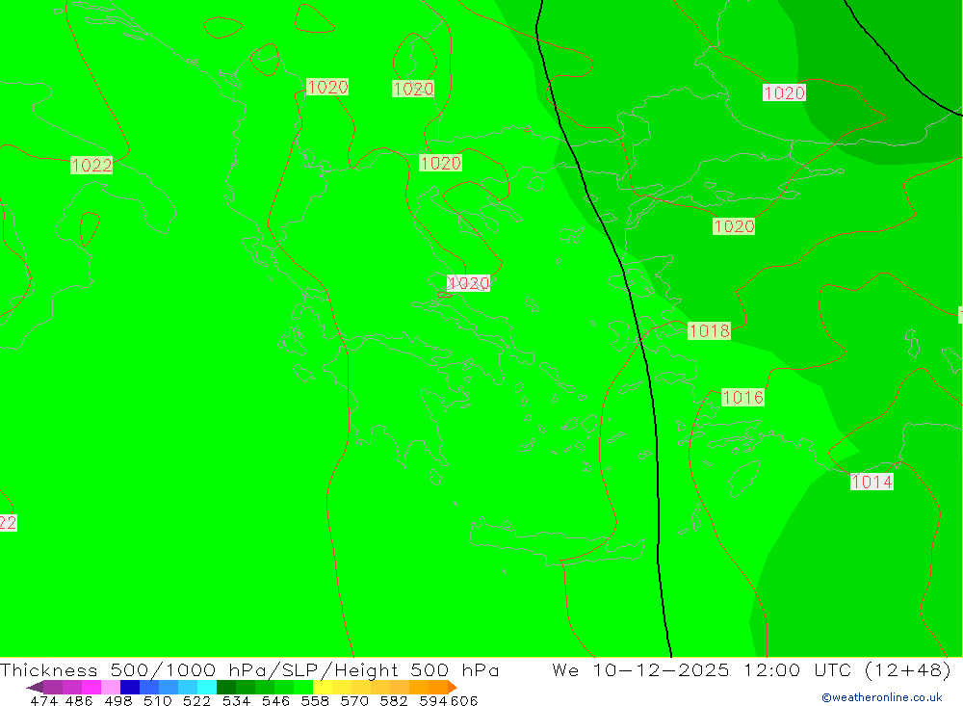The width and height of the screenshot is (963, 706).
Task: Click the legend value 522
Action: (197, 701)
